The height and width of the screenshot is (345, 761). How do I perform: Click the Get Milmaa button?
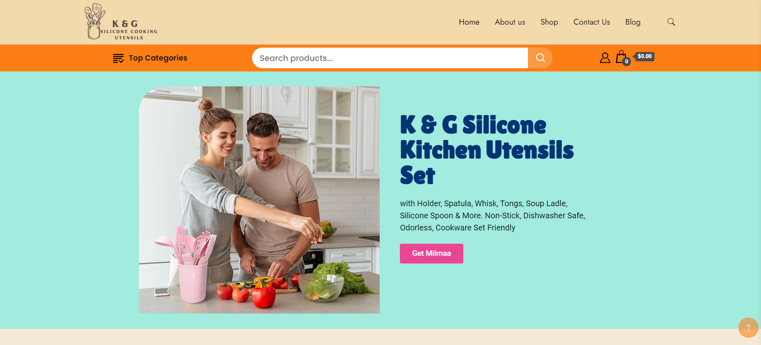click(x=431, y=253)
